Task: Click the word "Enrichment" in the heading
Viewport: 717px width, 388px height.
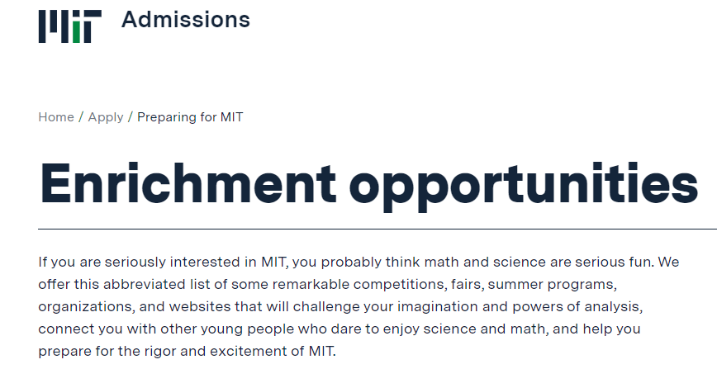Action: tap(188, 183)
